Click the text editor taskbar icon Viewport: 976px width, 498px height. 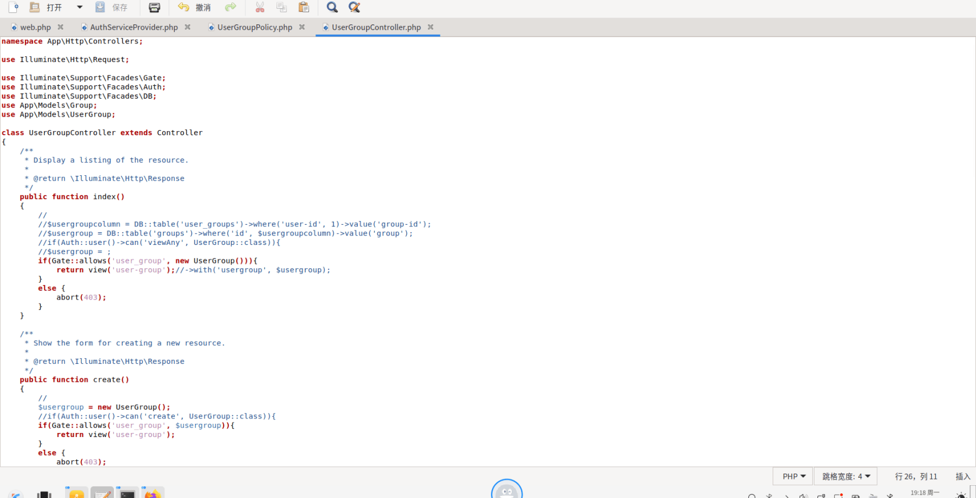pyautogui.click(x=102, y=493)
